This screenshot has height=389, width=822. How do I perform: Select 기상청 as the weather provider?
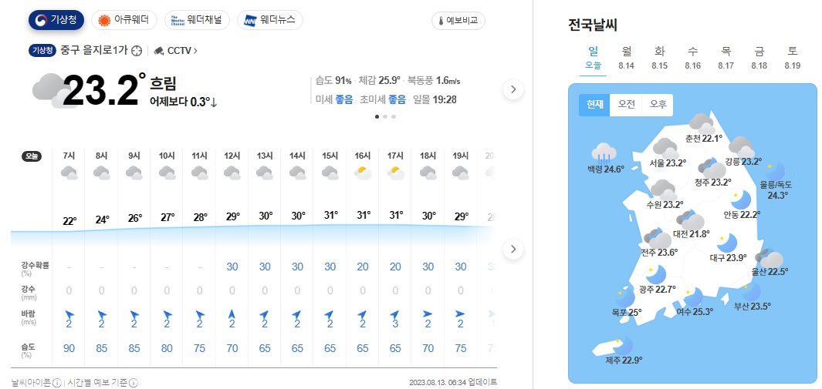coord(56,20)
